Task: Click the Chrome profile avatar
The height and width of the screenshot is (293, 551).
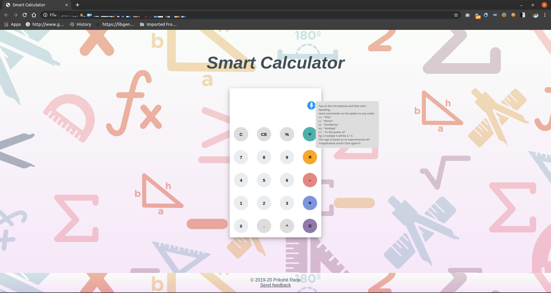Action: pos(536,15)
